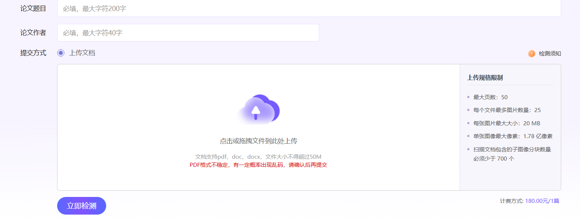Click the 上传规格限制 heading
This screenshot has width=580, height=219.
coord(485,78)
